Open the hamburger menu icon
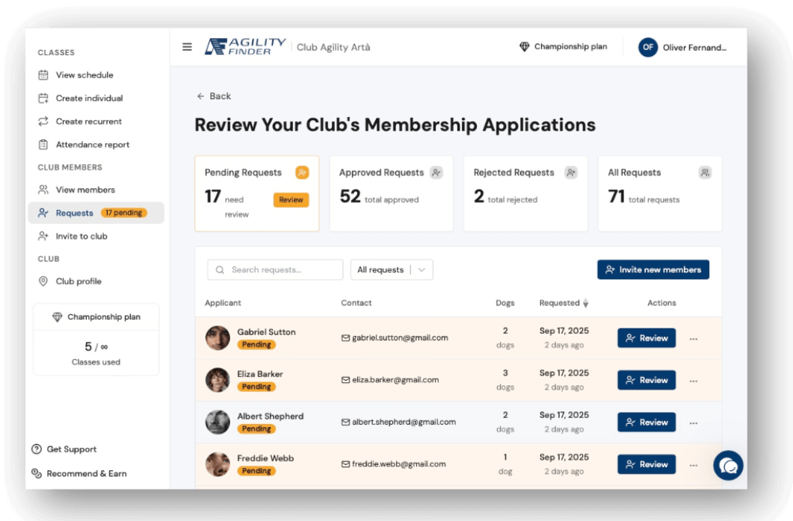The height and width of the screenshot is (521, 793). click(x=187, y=47)
